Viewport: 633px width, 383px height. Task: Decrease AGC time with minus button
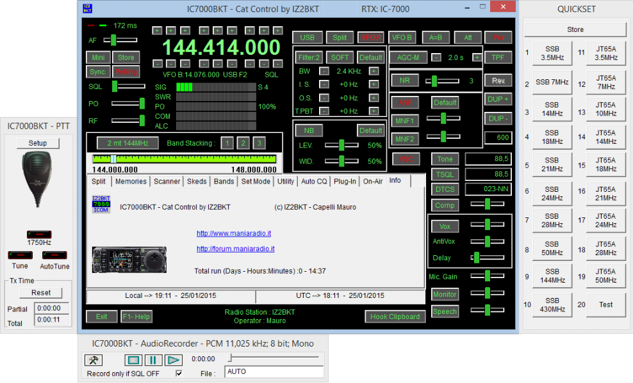pyautogui.click(x=436, y=58)
